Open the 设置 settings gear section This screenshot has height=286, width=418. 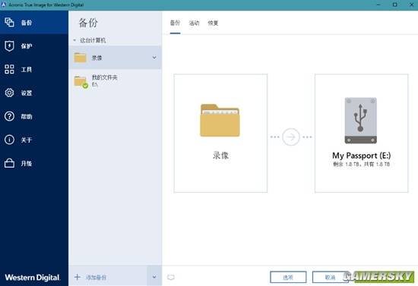(34, 93)
